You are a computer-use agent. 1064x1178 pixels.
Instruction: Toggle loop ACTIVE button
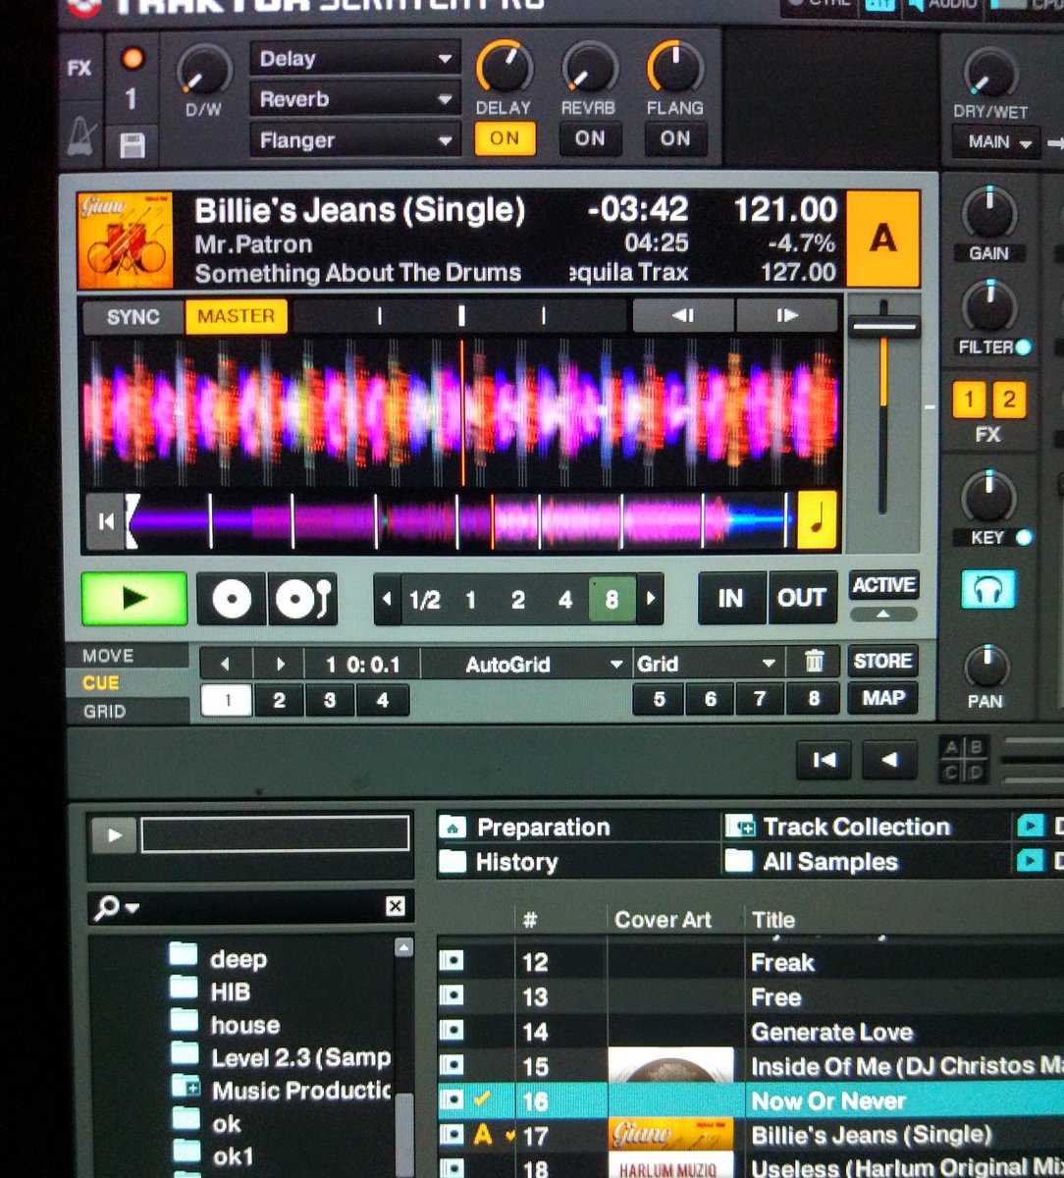(x=883, y=585)
